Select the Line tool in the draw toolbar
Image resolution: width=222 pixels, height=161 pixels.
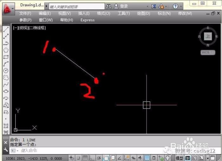(6, 29)
